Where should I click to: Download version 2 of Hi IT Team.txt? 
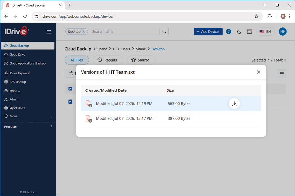pos(234,104)
